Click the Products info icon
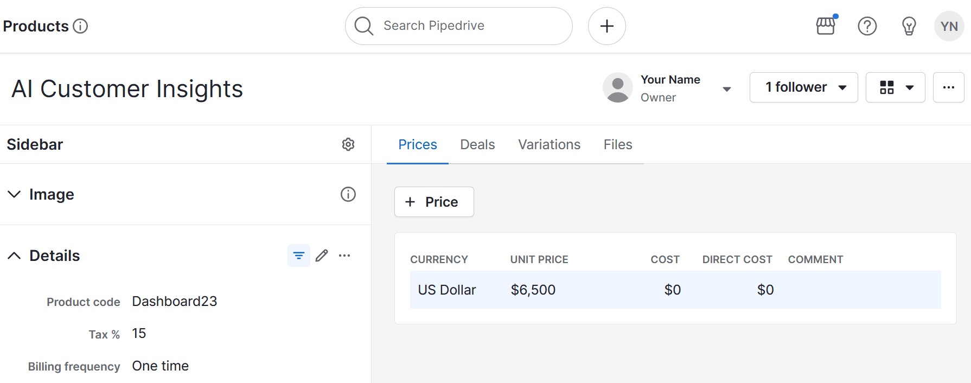 (x=80, y=26)
